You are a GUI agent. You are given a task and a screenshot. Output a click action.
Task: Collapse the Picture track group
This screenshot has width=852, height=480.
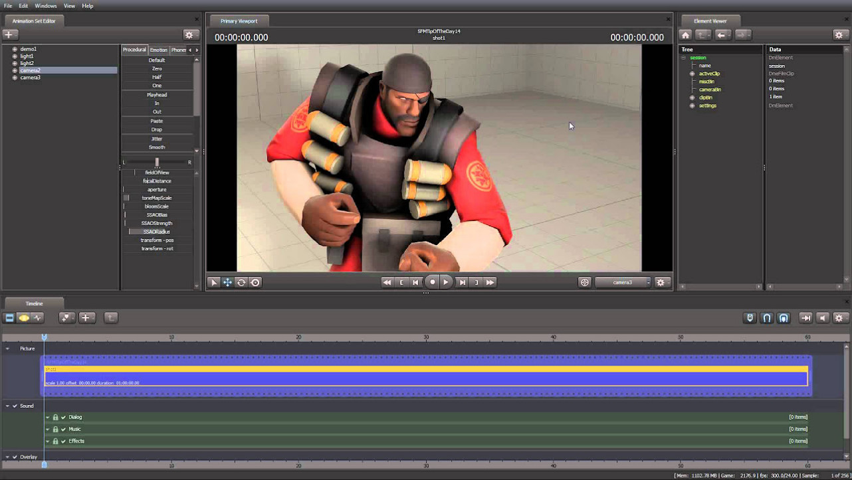(7, 349)
